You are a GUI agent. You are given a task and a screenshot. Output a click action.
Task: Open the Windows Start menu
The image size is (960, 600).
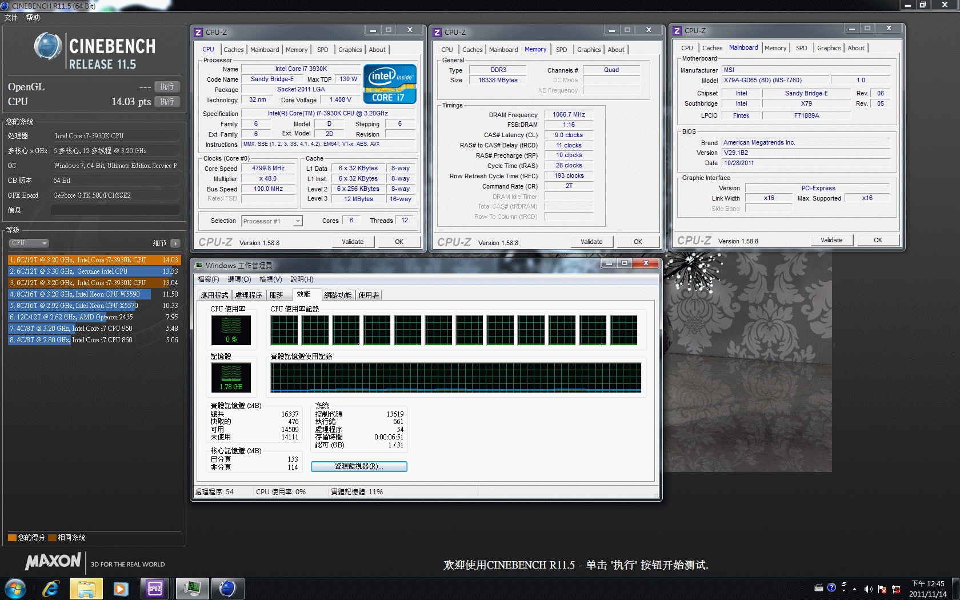tap(15, 589)
